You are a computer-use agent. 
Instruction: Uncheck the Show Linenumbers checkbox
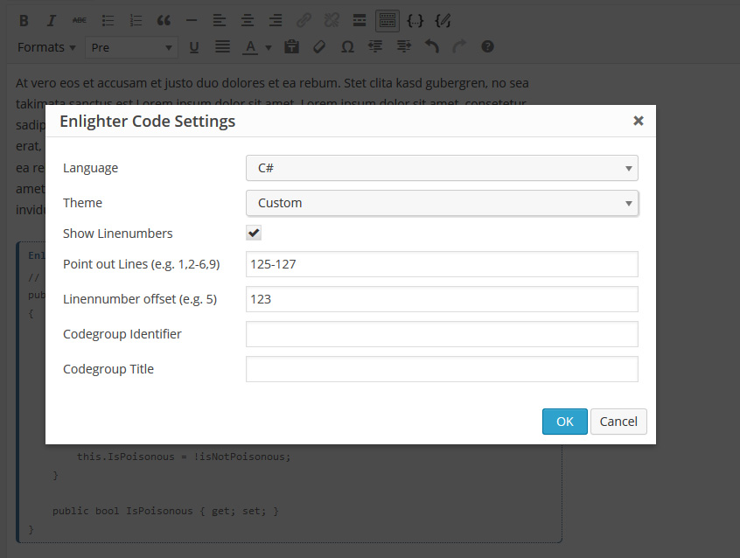254,234
